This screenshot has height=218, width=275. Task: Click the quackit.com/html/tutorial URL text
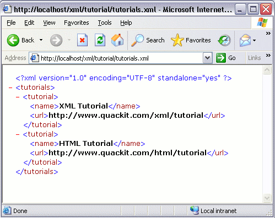click(x=128, y=153)
